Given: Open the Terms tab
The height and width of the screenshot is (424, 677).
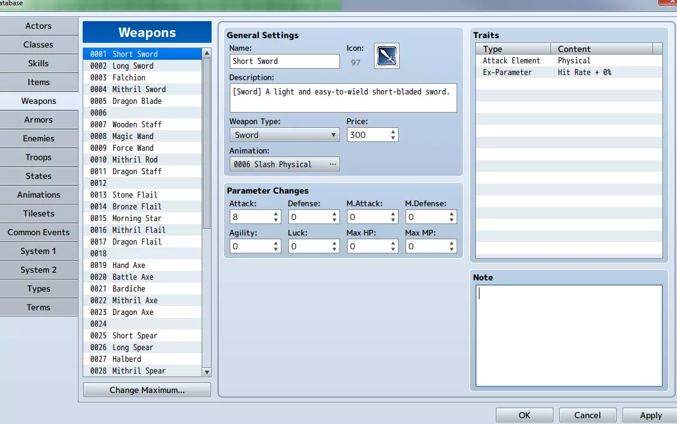Looking at the screenshot, I should tap(39, 307).
